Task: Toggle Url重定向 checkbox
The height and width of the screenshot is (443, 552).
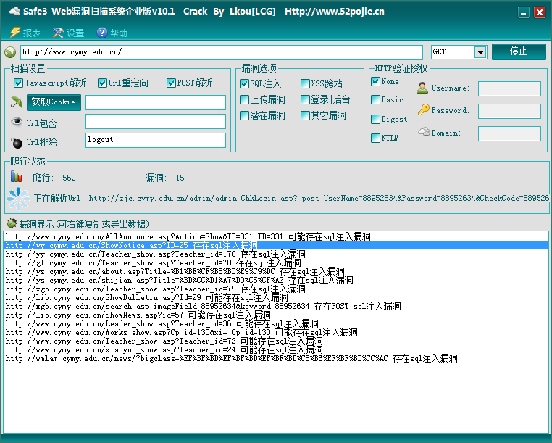Action: pyautogui.click(x=102, y=83)
